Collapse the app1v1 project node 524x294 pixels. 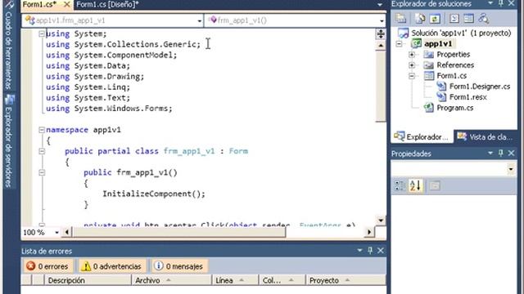399,43
